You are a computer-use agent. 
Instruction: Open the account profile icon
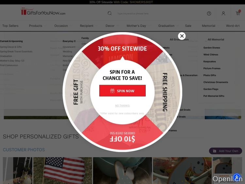[223, 13]
